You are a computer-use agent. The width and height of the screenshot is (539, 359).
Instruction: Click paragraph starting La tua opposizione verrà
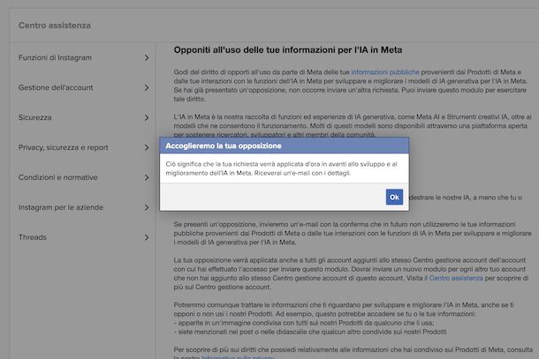pyautogui.click(x=351, y=273)
